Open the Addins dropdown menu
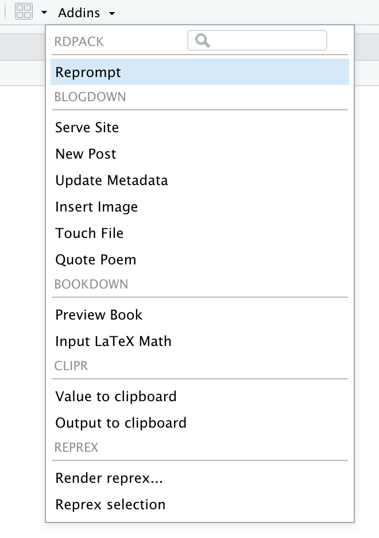Screen dimensions: 379x538 point(79,12)
